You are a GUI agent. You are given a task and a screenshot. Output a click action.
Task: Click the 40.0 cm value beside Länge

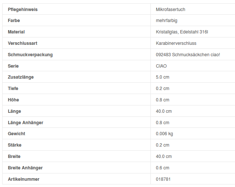point(164,111)
